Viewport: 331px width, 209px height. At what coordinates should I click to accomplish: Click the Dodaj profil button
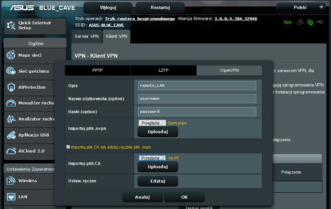click(x=199, y=207)
